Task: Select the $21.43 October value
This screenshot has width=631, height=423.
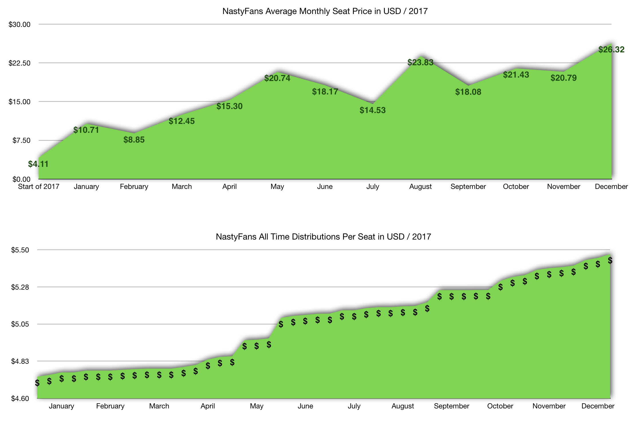Action: coord(516,75)
